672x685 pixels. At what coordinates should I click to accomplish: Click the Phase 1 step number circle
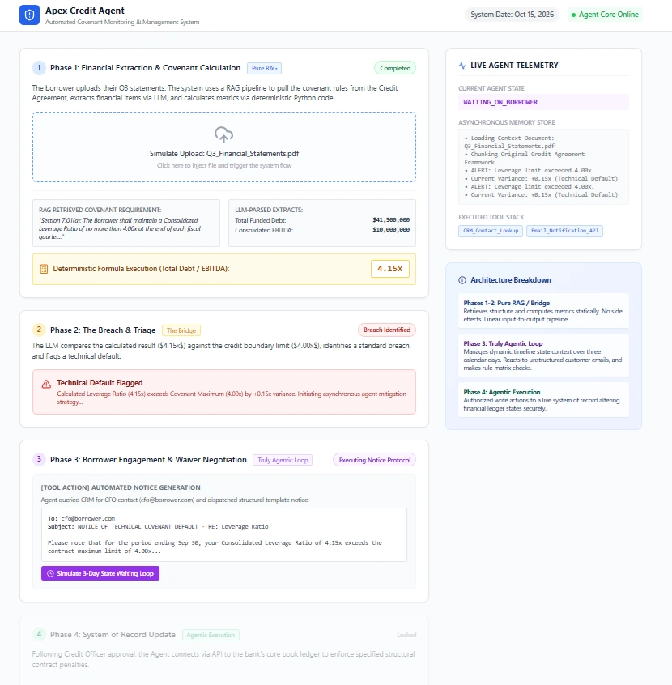coord(39,68)
